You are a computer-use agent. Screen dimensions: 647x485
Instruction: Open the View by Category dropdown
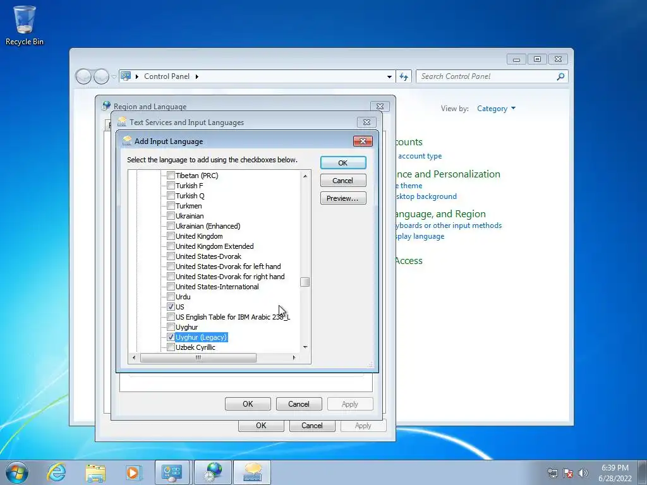coord(497,109)
